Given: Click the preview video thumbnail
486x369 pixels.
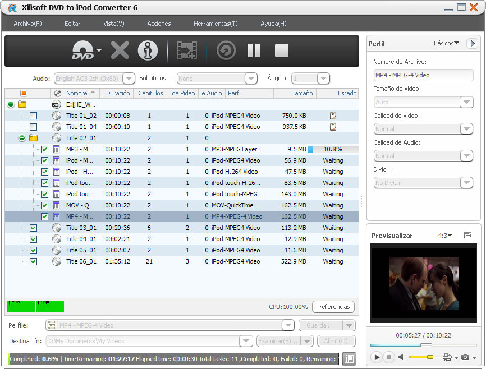Looking at the screenshot, I should point(423,283).
